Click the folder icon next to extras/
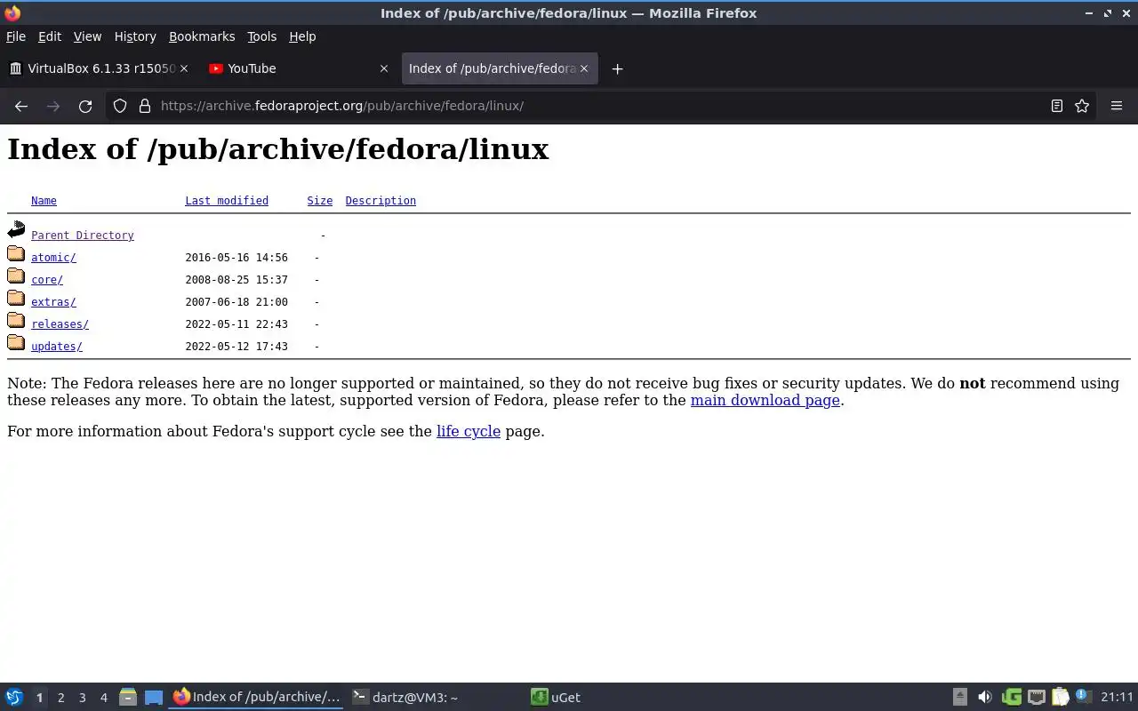1138x711 pixels. click(16, 298)
